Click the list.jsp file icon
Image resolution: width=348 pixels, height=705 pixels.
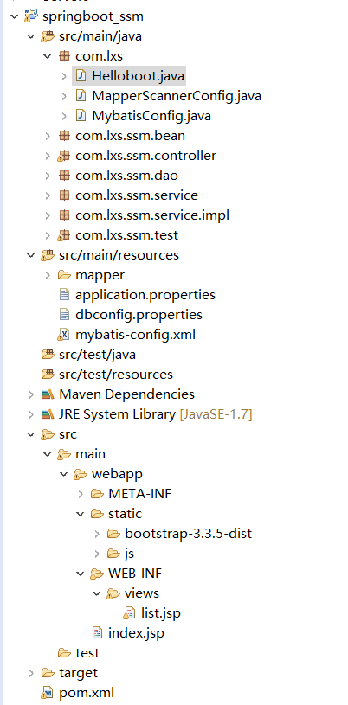130,612
